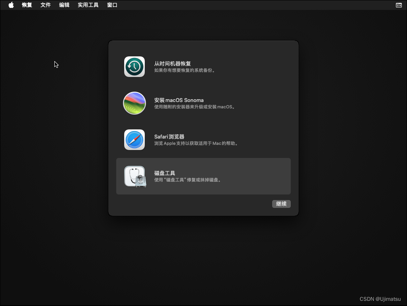Click the Time Machine restore icon
This screenshot has height=306, width=407.
(x=134, y=67)
